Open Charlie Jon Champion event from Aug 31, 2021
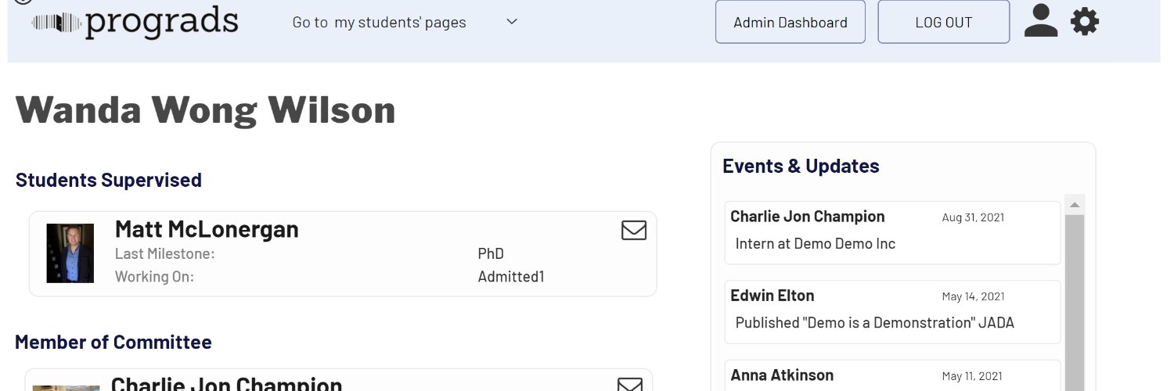This screenshot has width=1174, height=391. tap(892, 233)
